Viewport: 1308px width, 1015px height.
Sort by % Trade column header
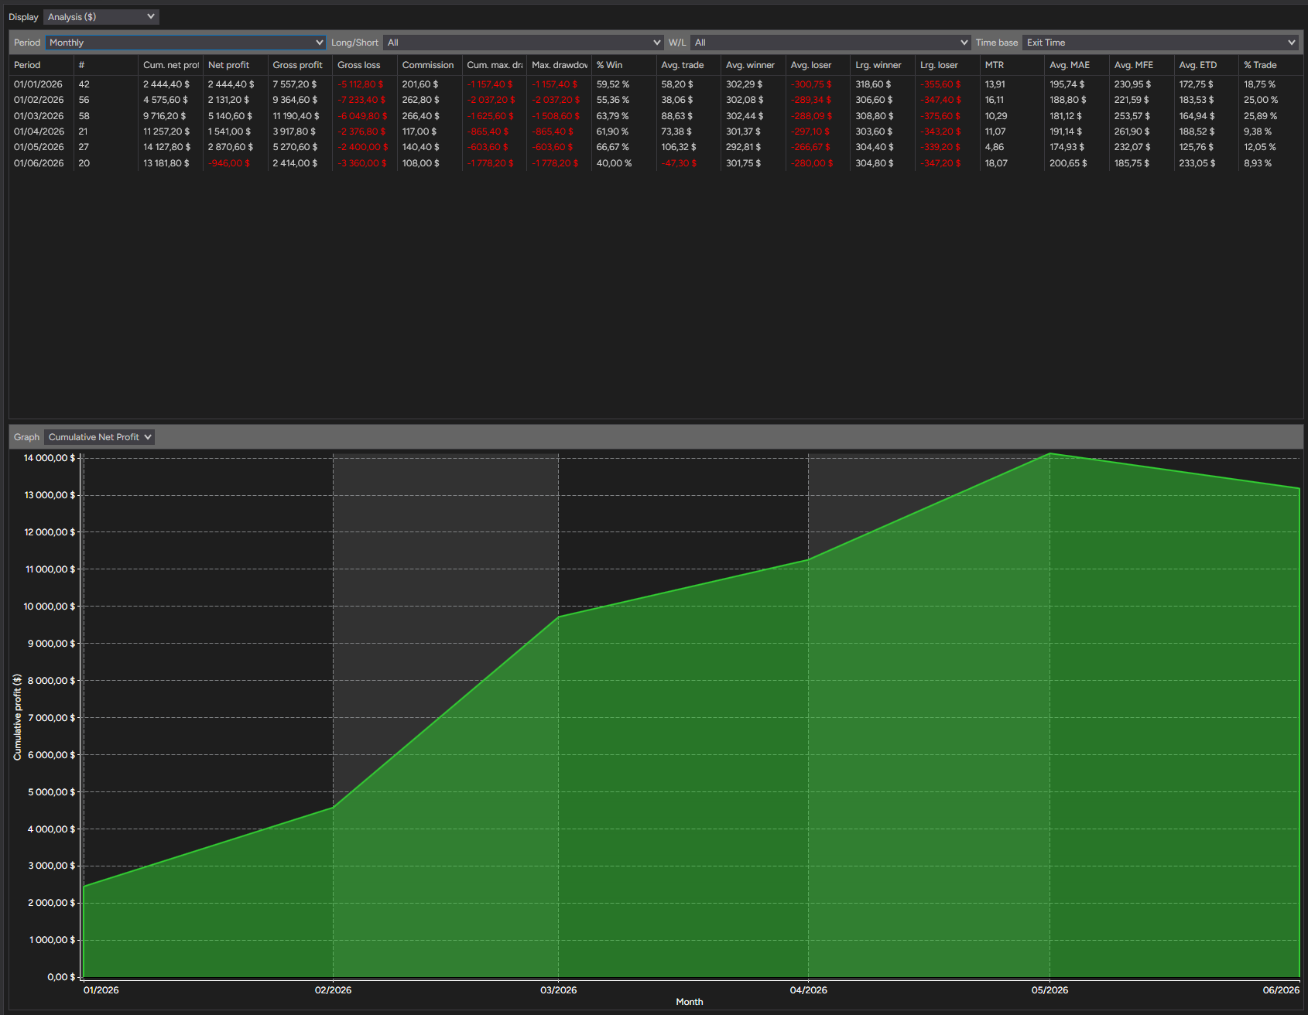click(x=1271, y=65)
